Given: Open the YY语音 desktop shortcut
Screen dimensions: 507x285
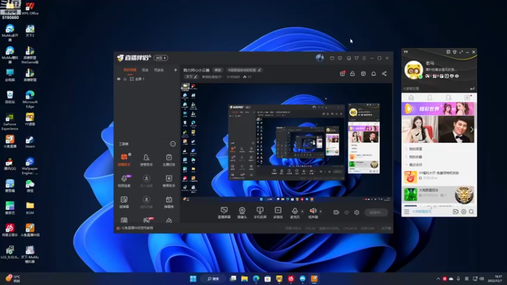Looking at the screenshot, I should [x=30, y=119].
